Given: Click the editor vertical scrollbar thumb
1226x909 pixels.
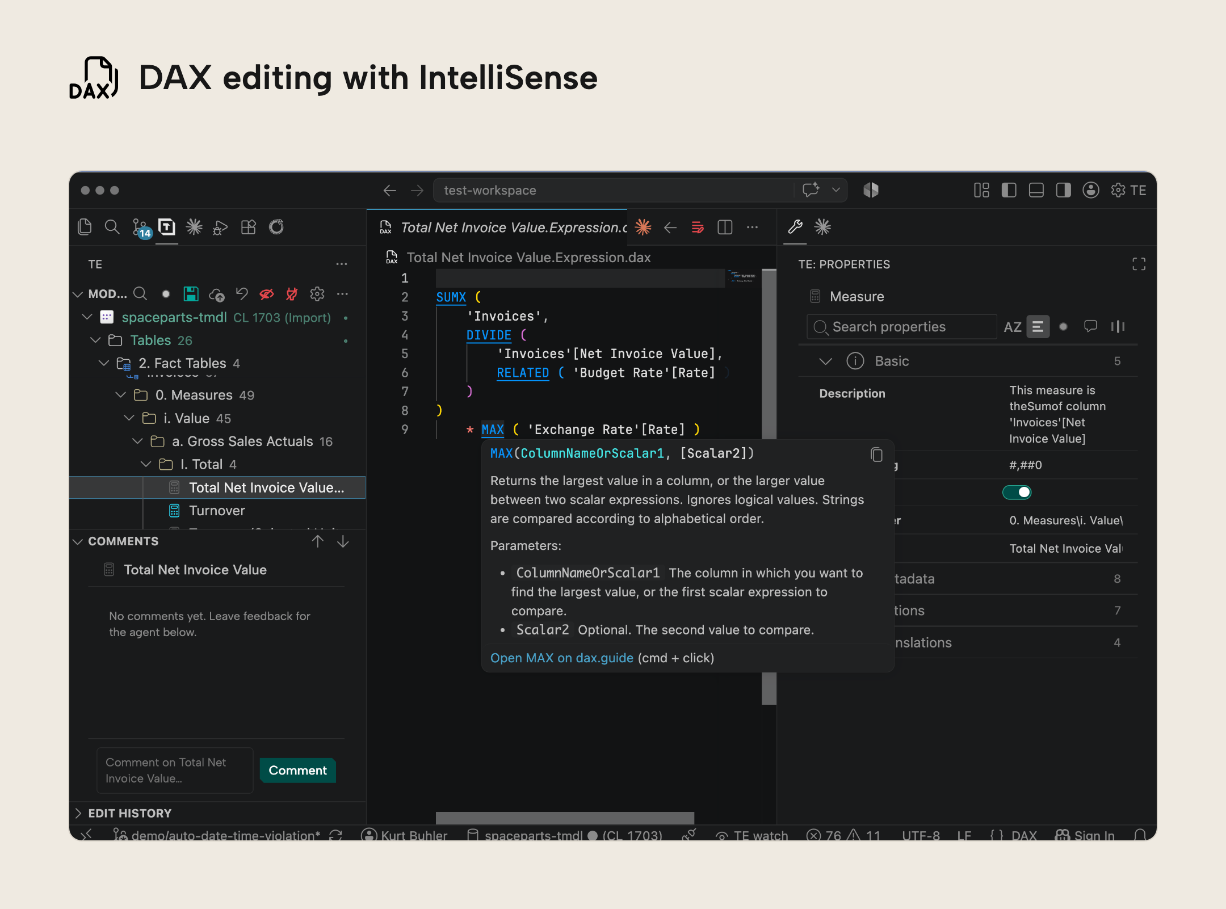Looking at the screenshot, I should (769, 487).
